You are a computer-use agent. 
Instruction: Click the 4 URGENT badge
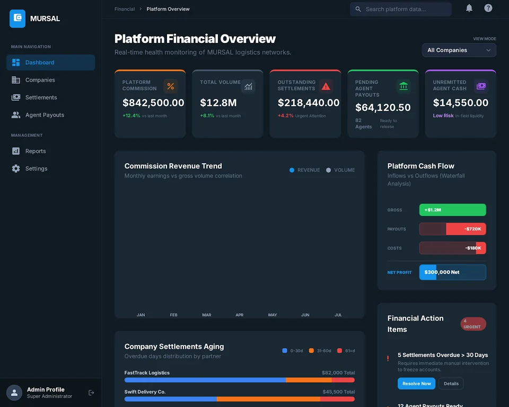473,324
